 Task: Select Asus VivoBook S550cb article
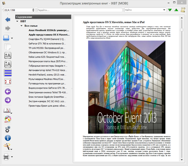(49, 30)
